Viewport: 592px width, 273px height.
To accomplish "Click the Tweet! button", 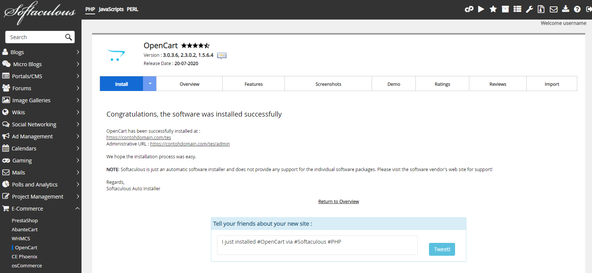I will click(x=442, y=249).
